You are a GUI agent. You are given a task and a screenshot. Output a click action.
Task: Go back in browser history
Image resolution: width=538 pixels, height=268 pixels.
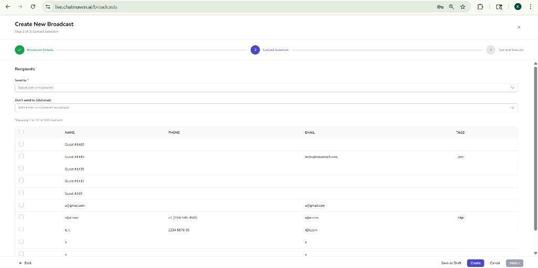click(7, 6)
